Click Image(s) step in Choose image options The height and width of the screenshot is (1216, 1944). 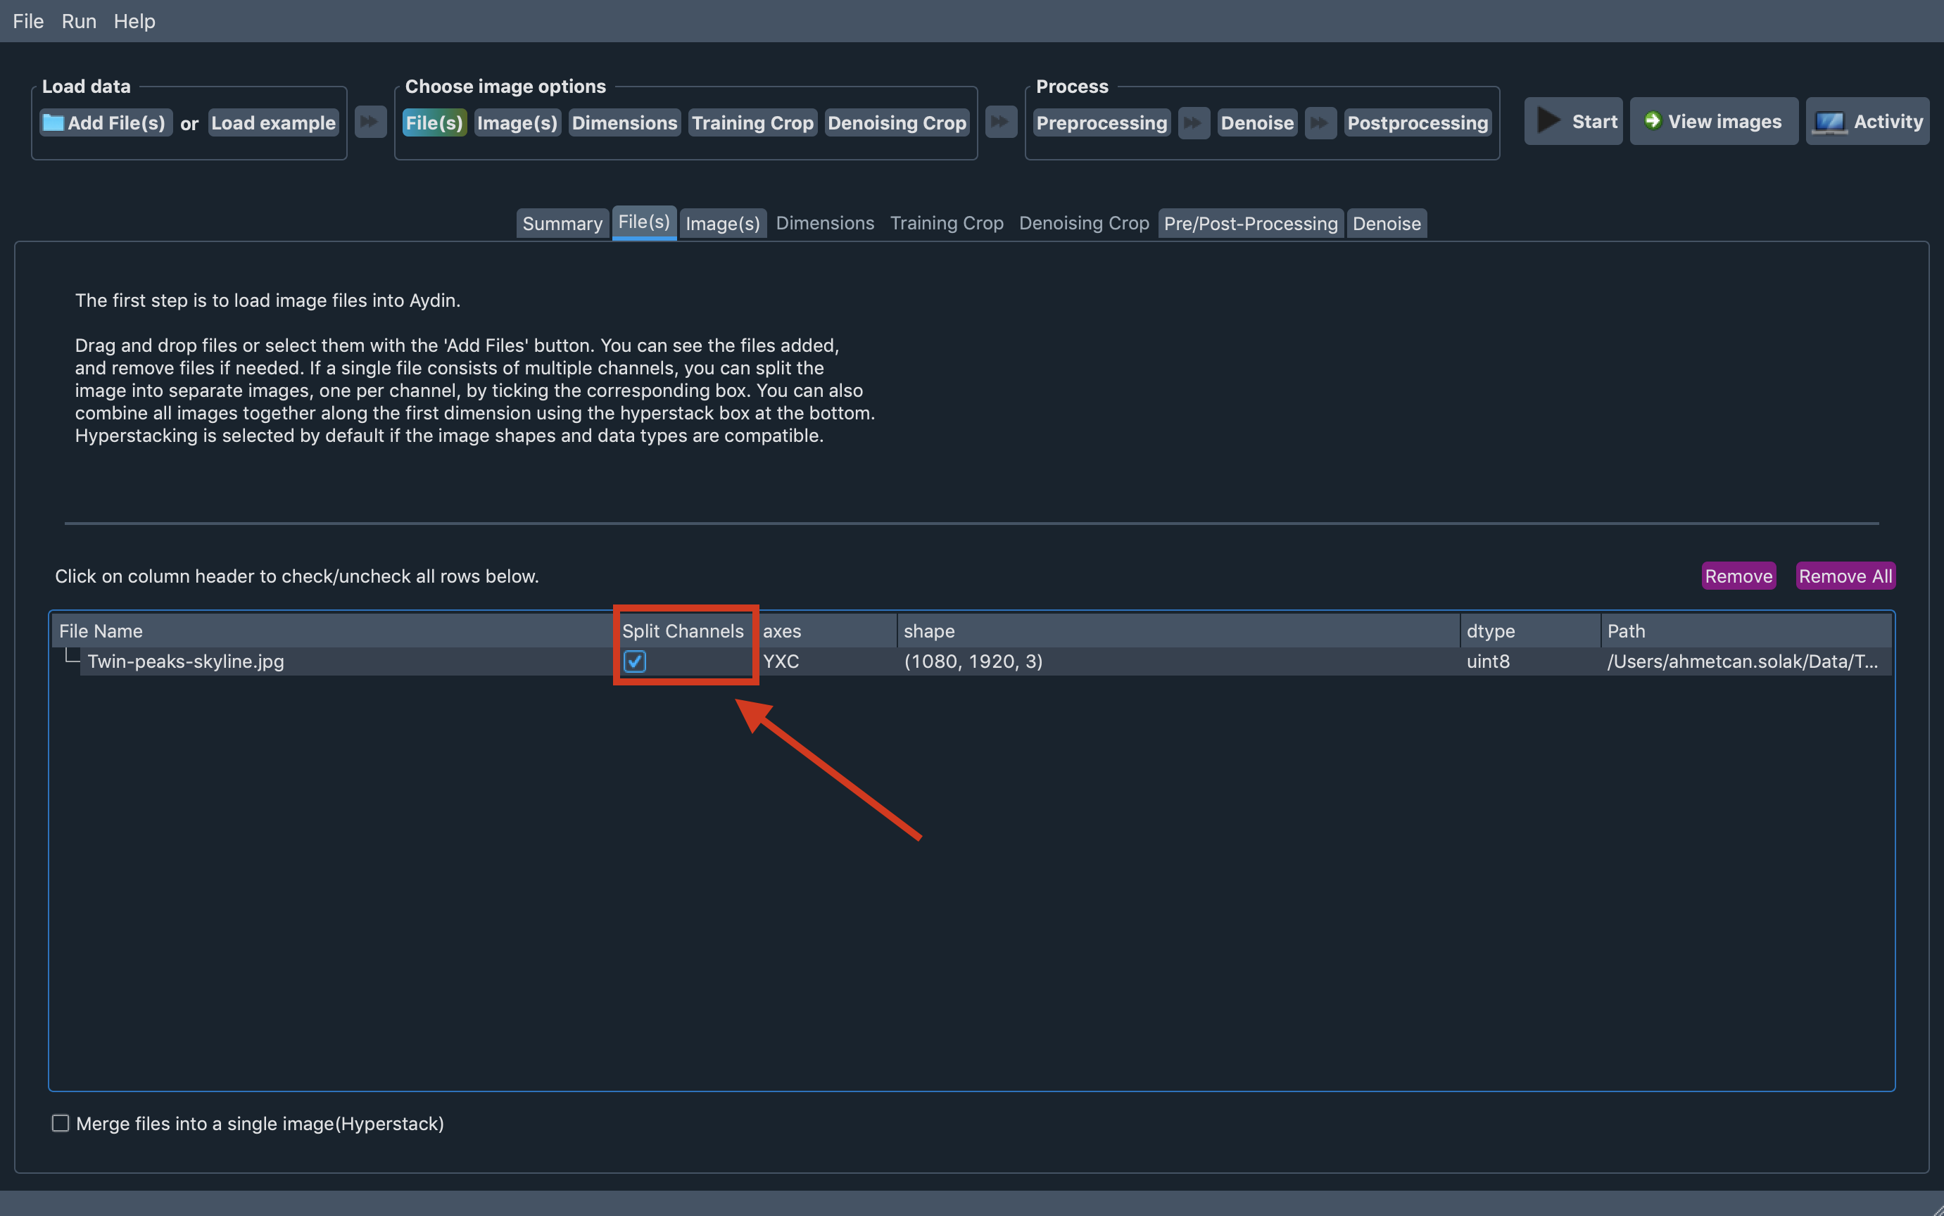517,122
